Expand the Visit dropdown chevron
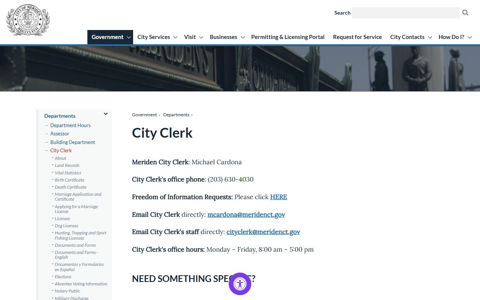The height and width of the screenshot is (300, 480). point(201,37)
